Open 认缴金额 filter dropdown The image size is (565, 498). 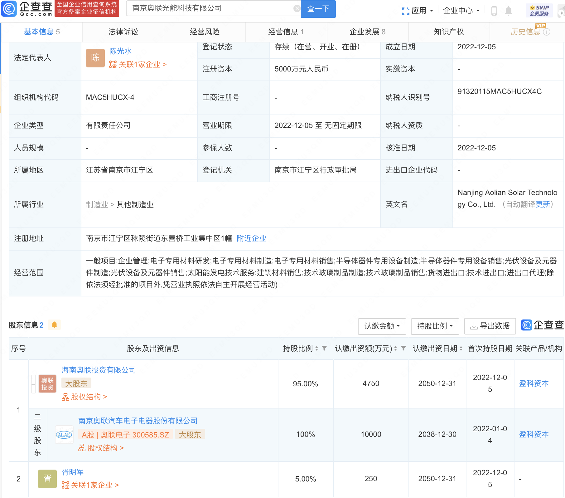[382, 326]
